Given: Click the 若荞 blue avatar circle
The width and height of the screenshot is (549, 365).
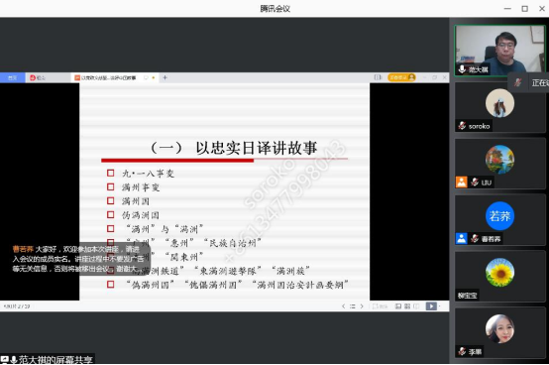Looking at the screenshot, I should click(x=499, y=216).
